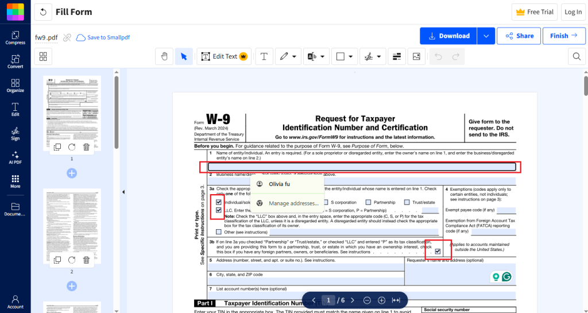Check the Trust/estate checkbox
This screenshot has width=588, height=313.
pos(407,202)
